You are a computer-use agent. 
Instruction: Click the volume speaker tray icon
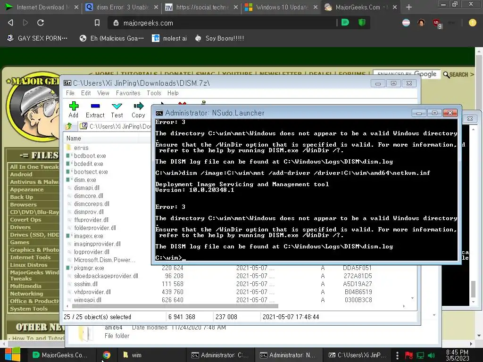[x=432, y=355]
